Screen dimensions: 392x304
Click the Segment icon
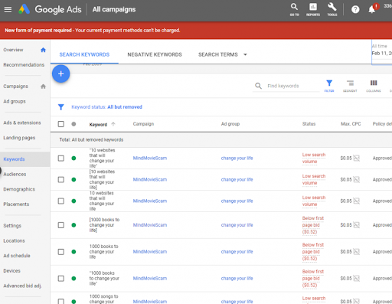tap(350, 86)
